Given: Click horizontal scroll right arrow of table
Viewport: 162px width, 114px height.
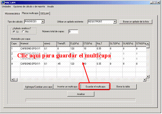Looking at the screenshot, I should tap(144, 80).
